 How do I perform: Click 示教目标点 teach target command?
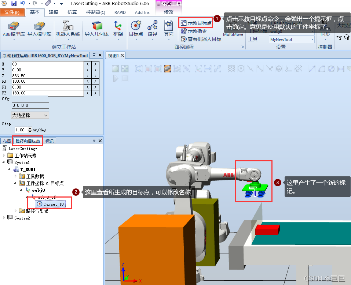pos(196,23)
